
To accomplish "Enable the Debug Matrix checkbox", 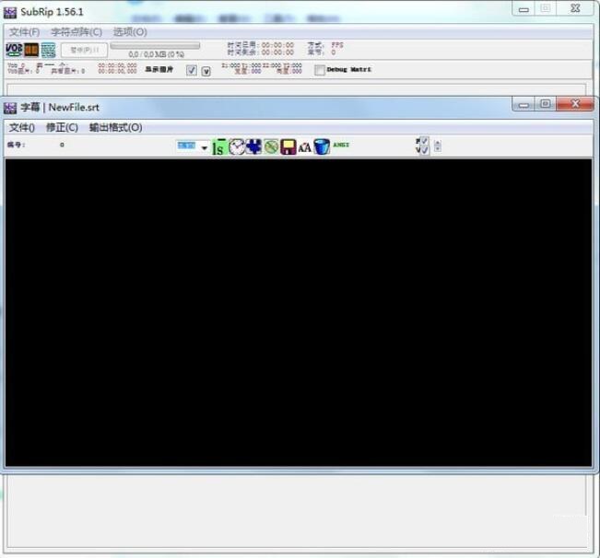I will 320,70.
